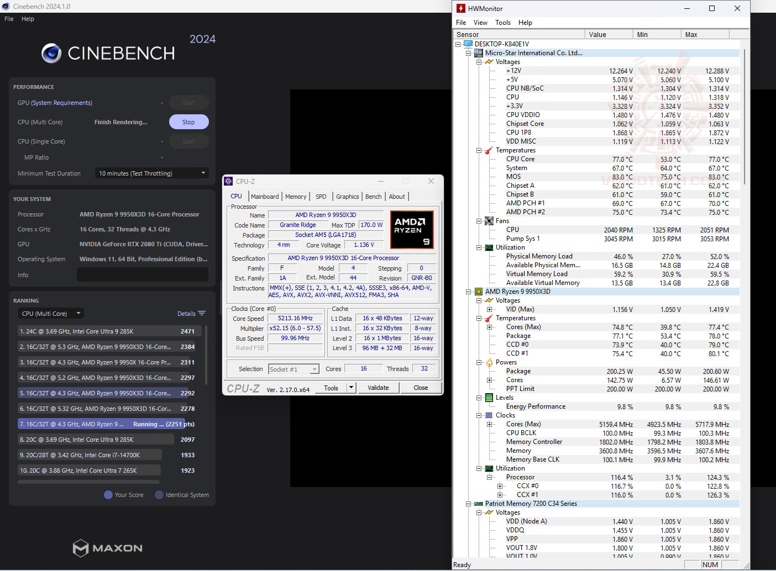Click the Voltages icon under Micro-Star
Screen dimensions: 776x571
pyautogui.click(x=489, y=62)
